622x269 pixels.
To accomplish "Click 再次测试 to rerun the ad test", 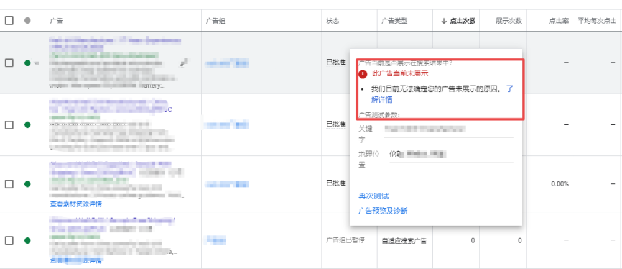I will click(x=374, y=196).
